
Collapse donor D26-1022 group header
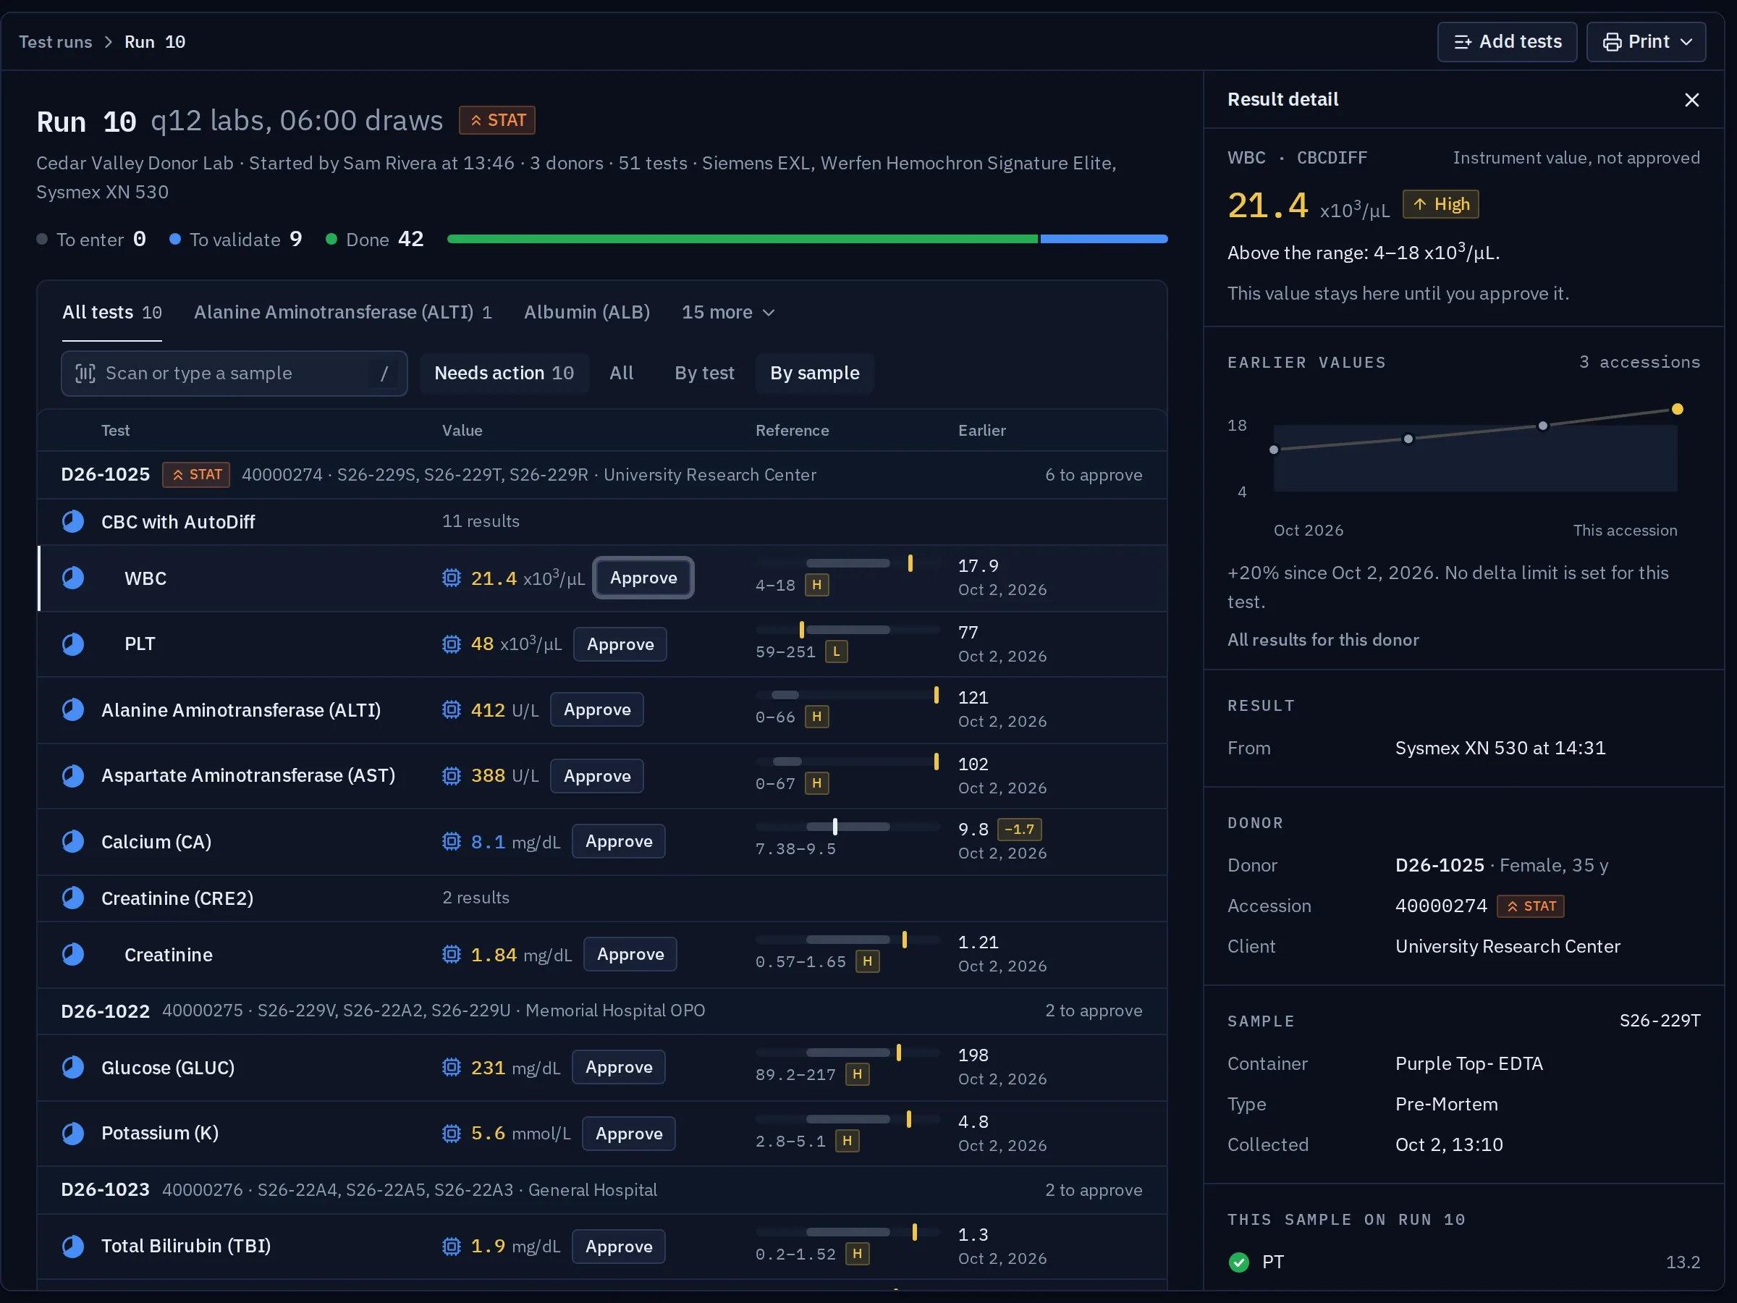[601, 1011]
